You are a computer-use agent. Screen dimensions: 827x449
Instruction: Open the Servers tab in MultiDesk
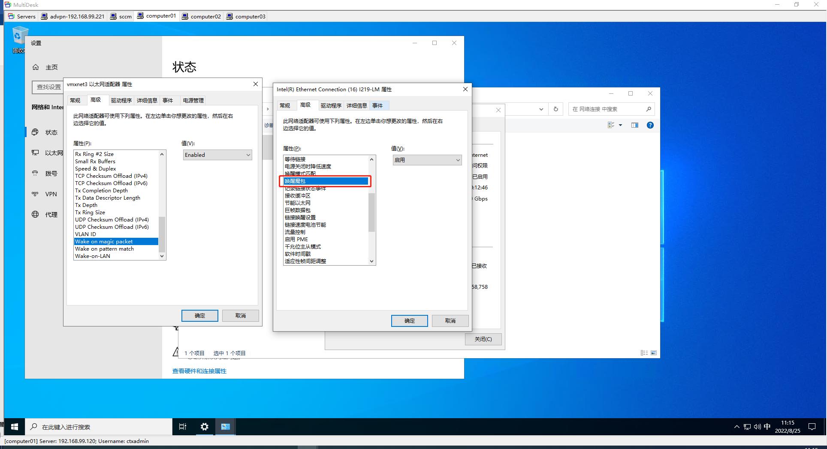(x=21, y=16)
